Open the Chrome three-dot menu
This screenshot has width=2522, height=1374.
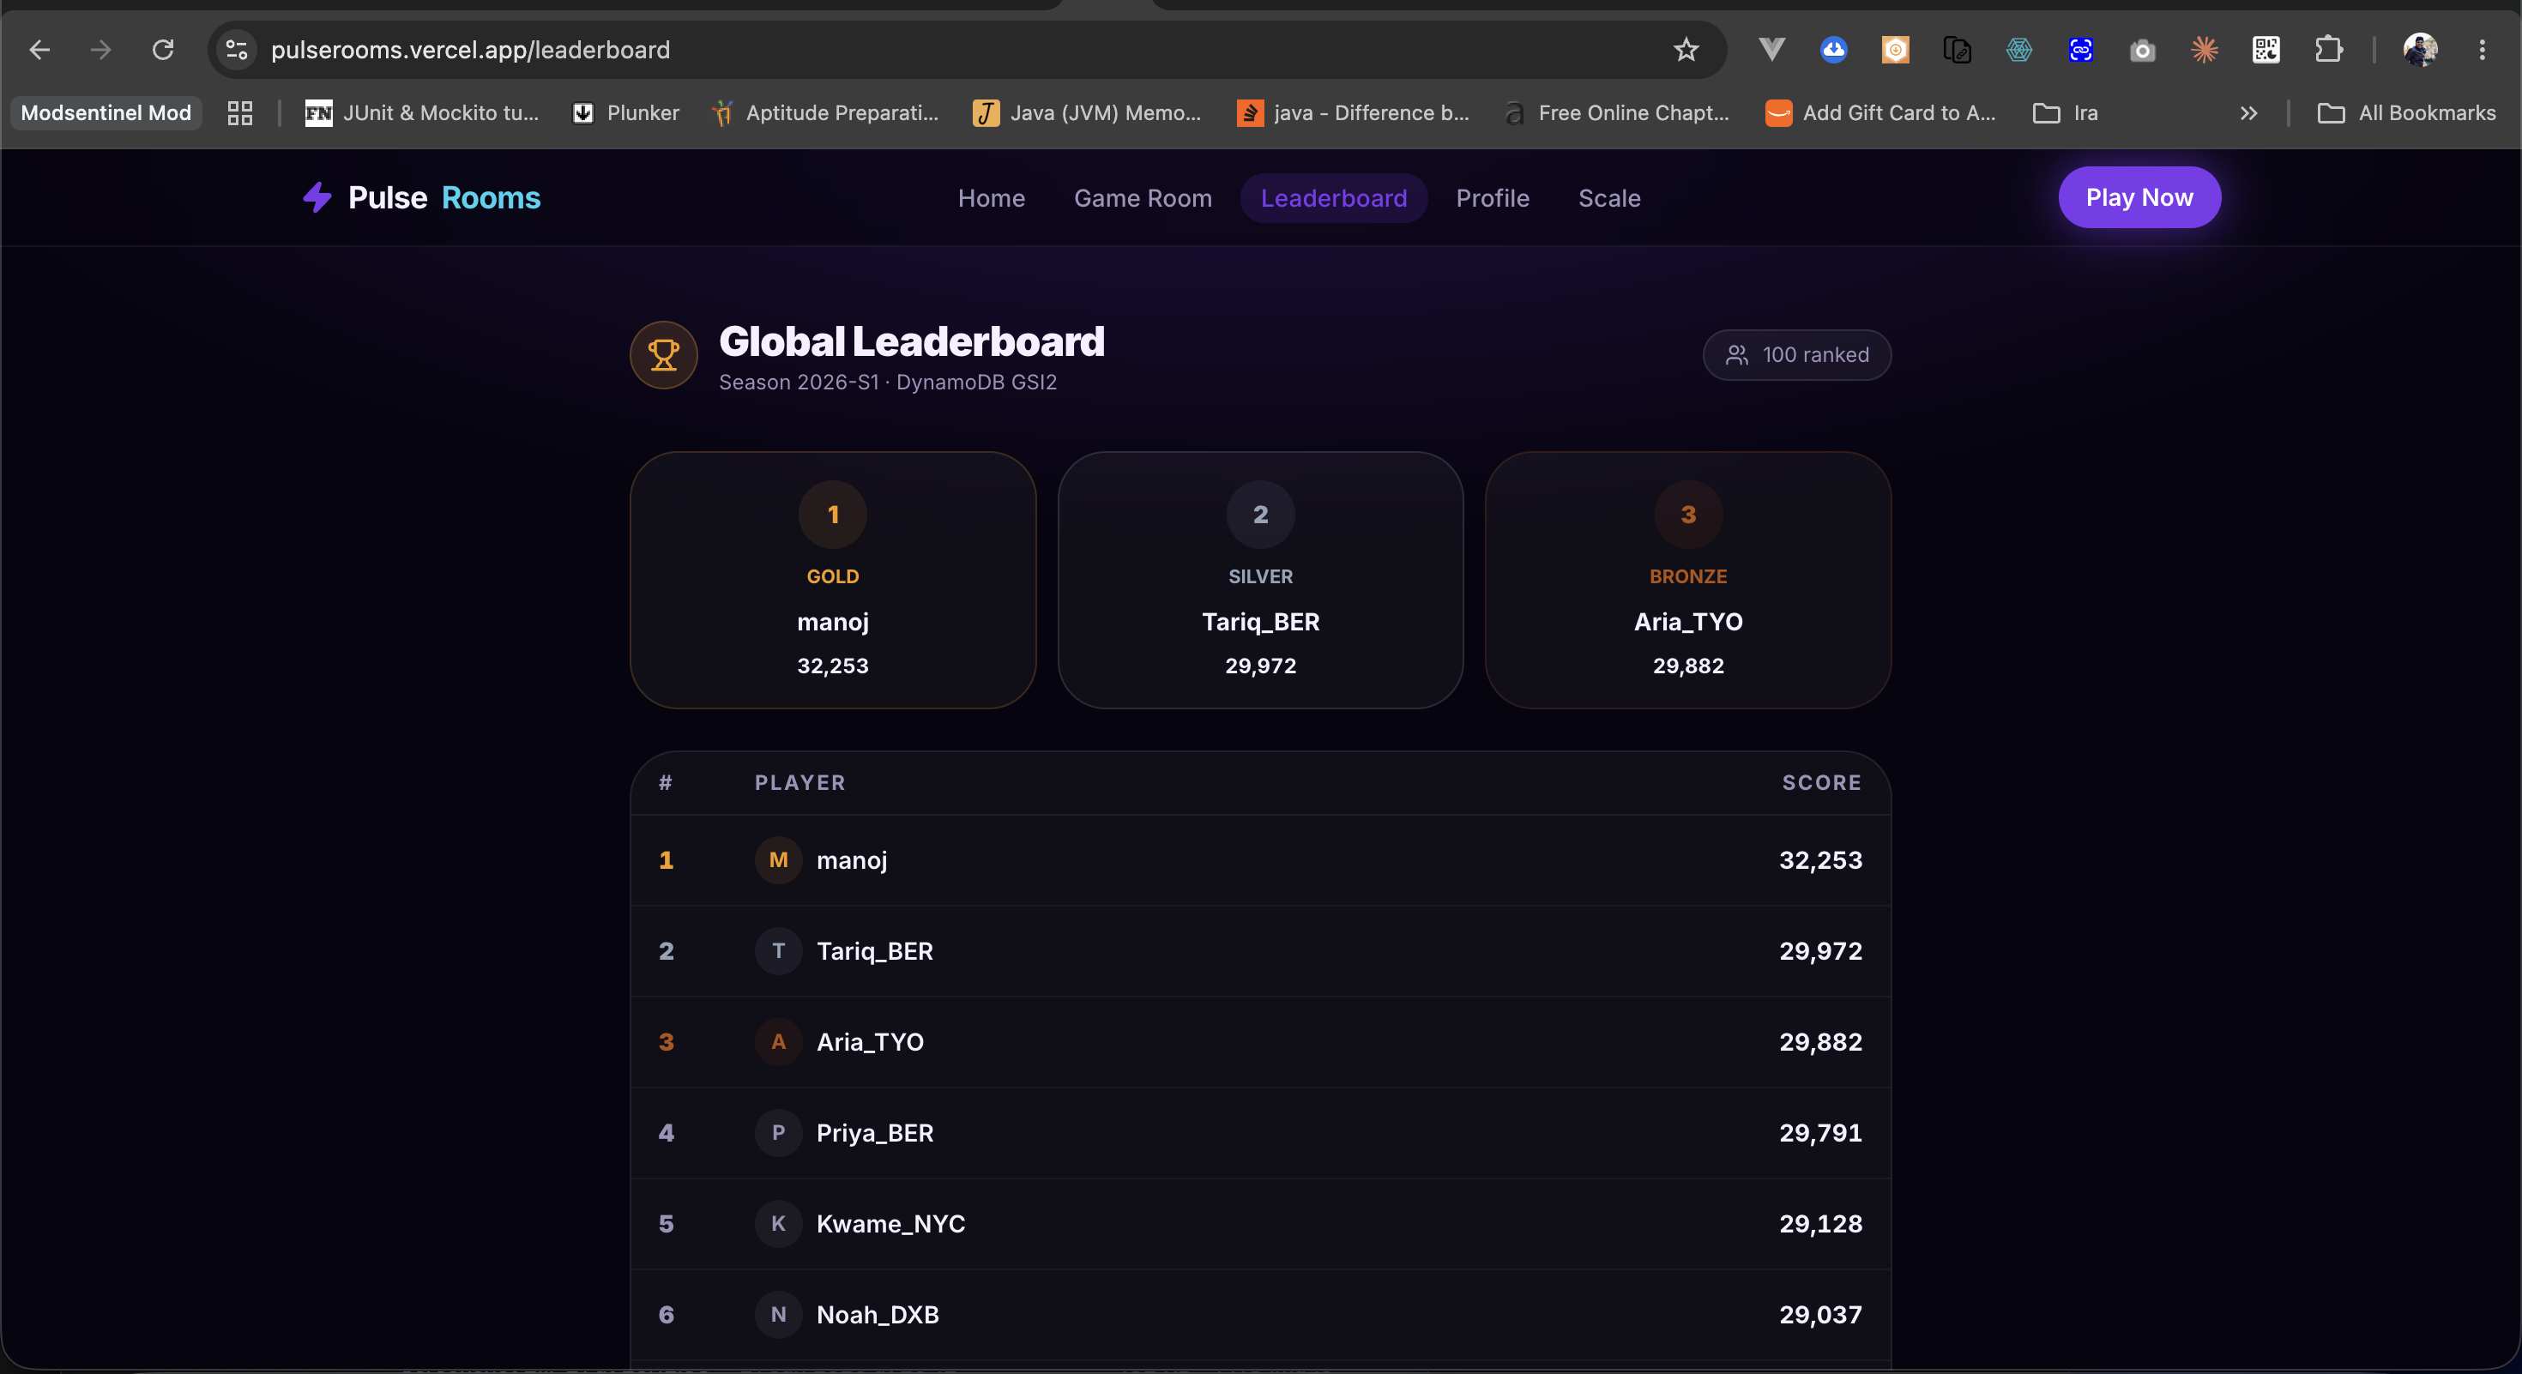[x=2482, y=50]
